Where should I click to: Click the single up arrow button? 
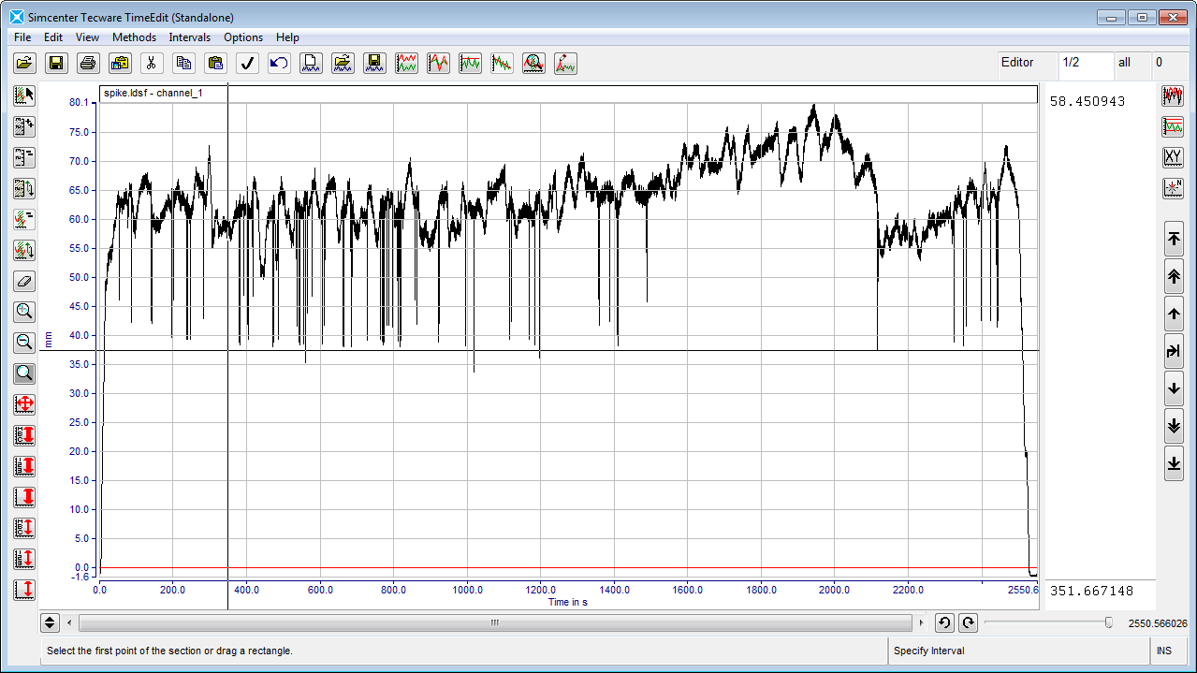coord(1174,314)
